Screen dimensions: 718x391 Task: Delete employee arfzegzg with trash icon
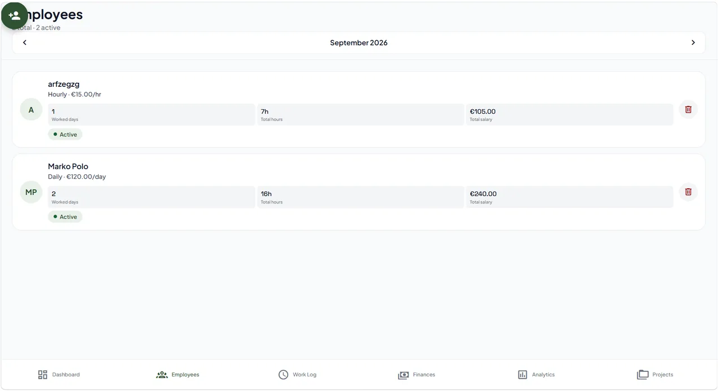click(x=688, y=109)
